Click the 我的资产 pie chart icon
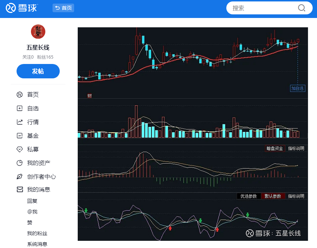 click(x=20, y=163)
